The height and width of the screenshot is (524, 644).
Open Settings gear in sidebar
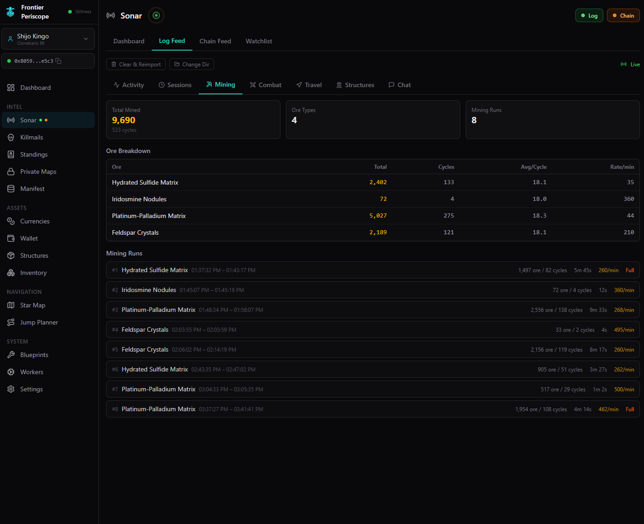[x=48, y=389]
